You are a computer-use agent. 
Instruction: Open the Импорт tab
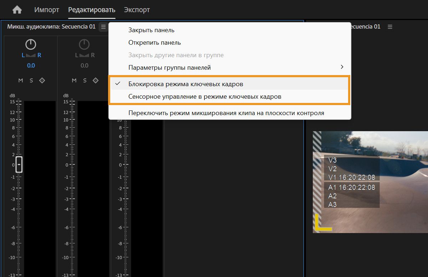(x=47, y=10)
